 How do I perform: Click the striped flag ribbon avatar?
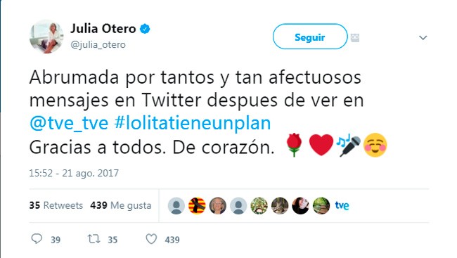pos(197,206)
